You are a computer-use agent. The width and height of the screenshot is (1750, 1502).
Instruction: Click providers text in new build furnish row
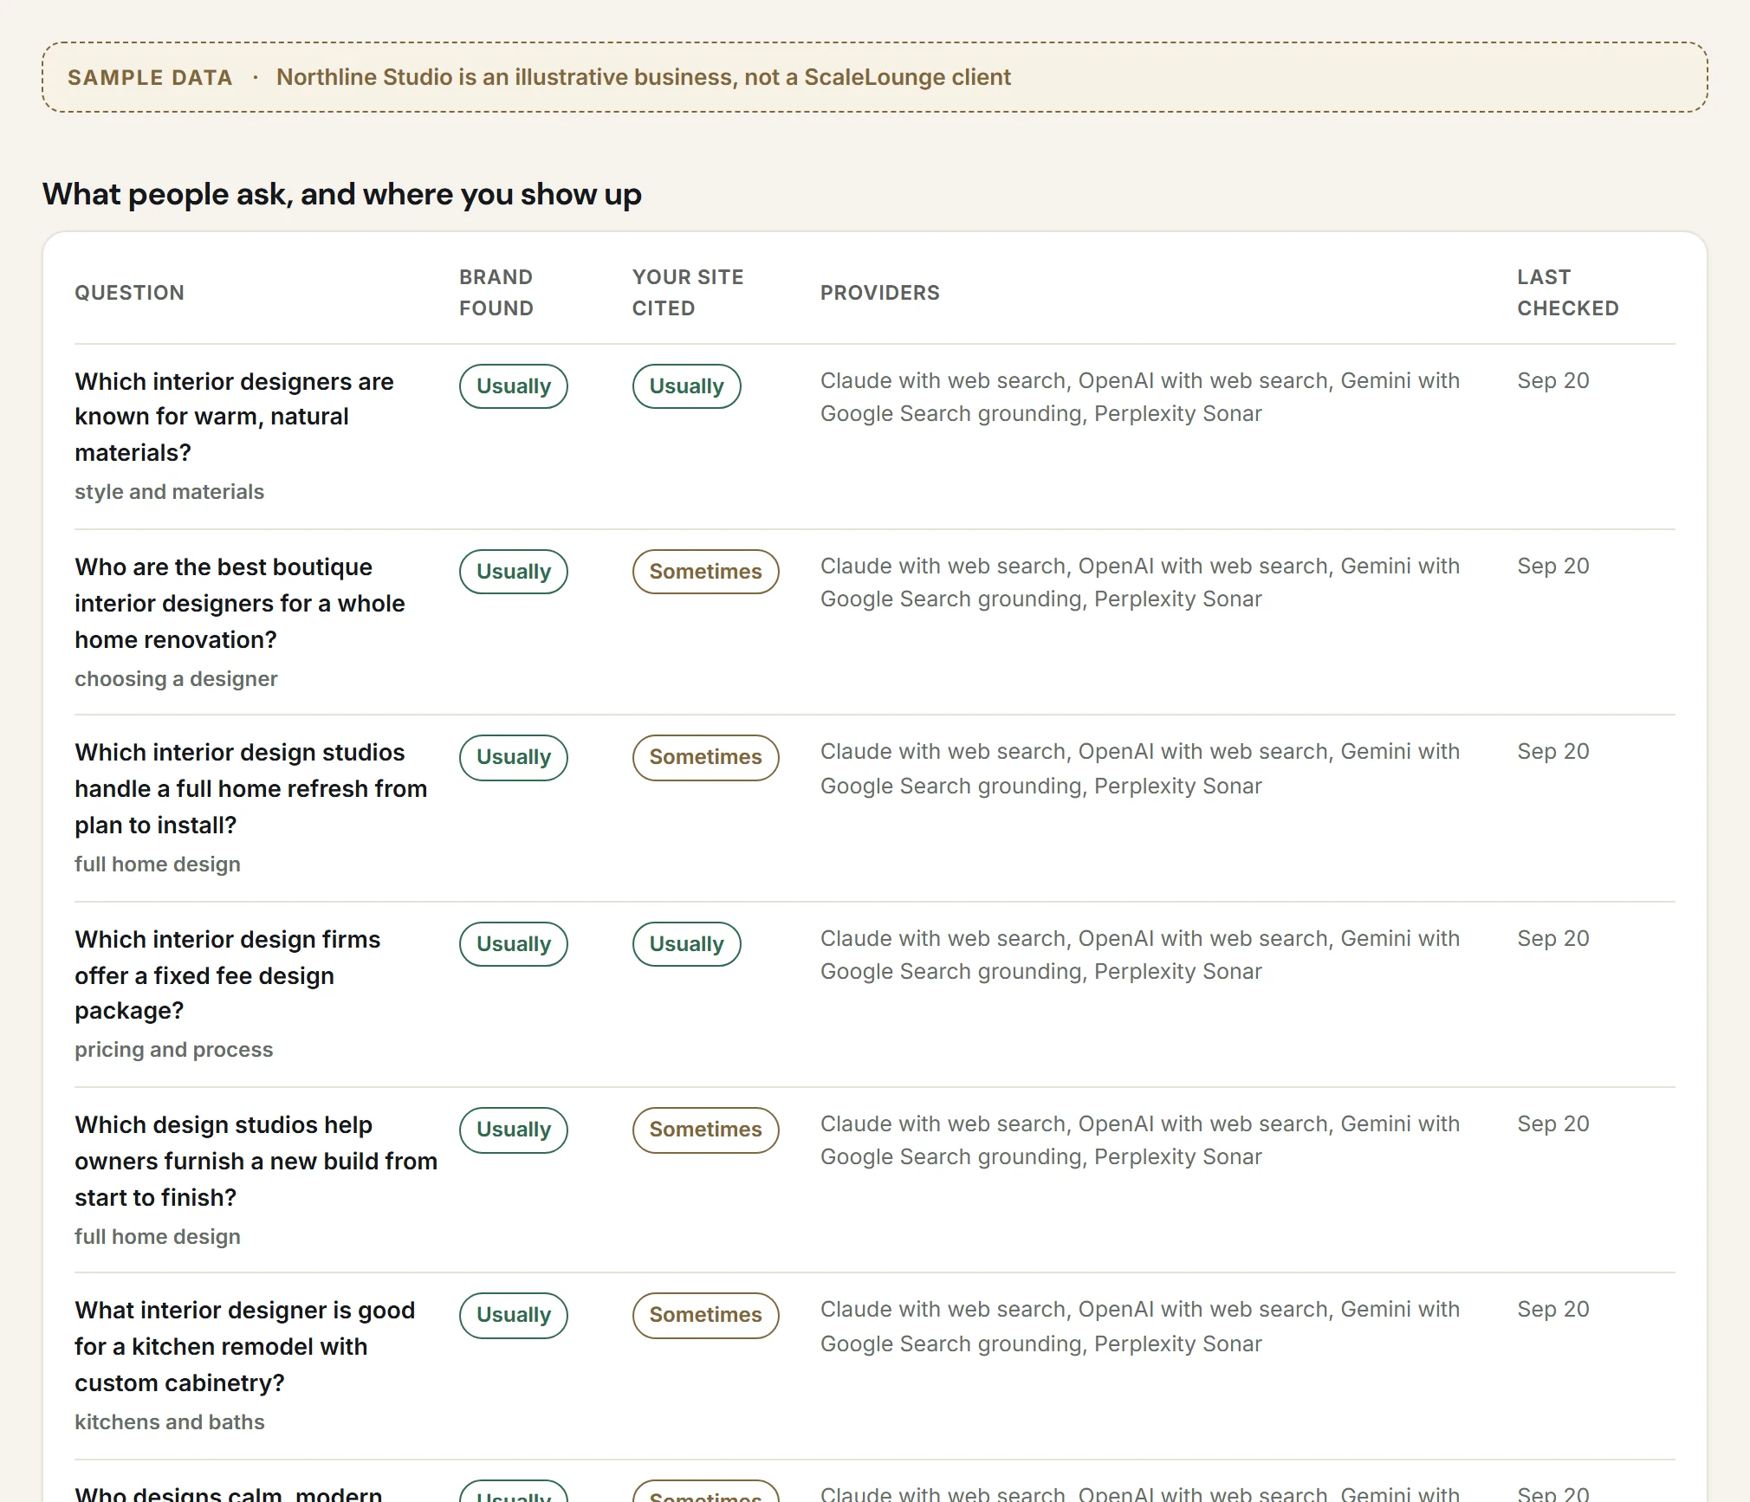(1140, 1141)
